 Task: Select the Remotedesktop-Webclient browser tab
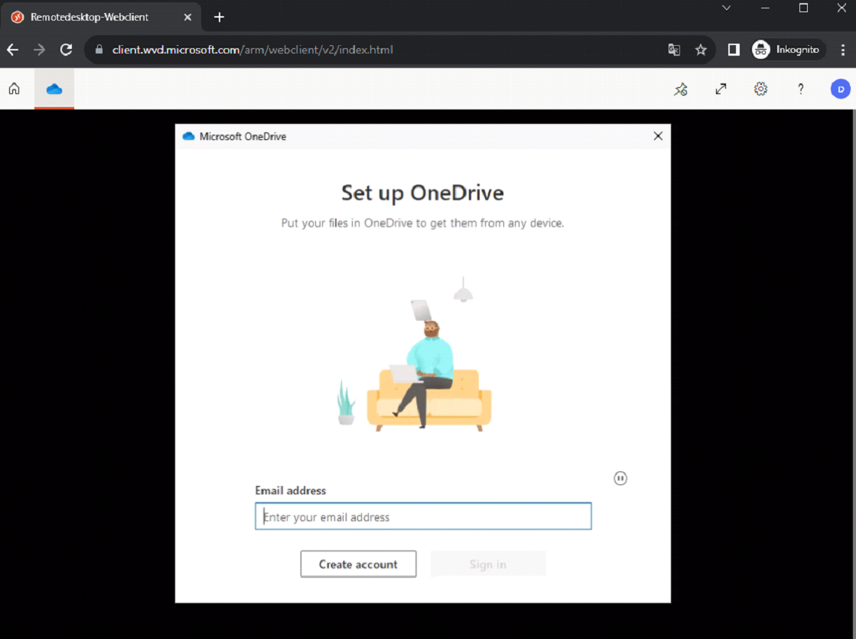coord(101,17)
